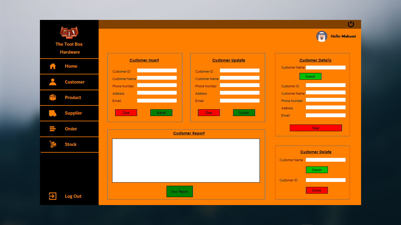
Task: Select the Order list icon
Action: [52, 129]
